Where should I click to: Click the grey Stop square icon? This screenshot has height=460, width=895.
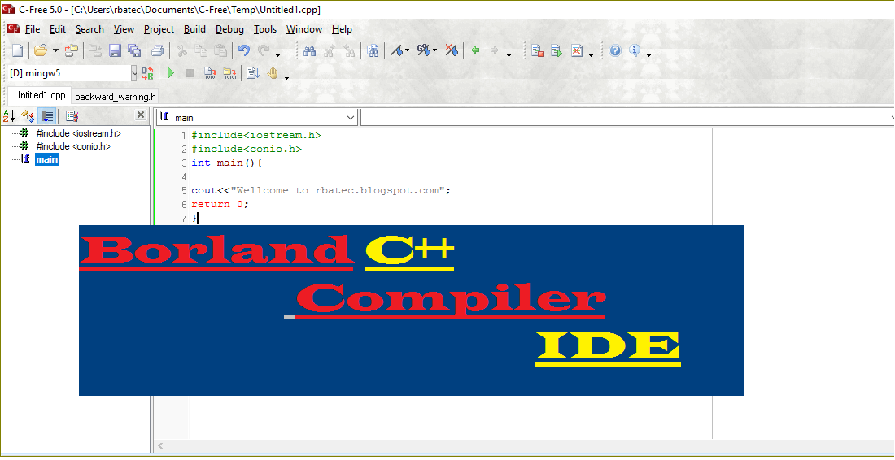click(x=190, y=73)
